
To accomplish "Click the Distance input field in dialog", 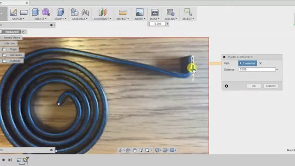I will click(x=257, y=70).
